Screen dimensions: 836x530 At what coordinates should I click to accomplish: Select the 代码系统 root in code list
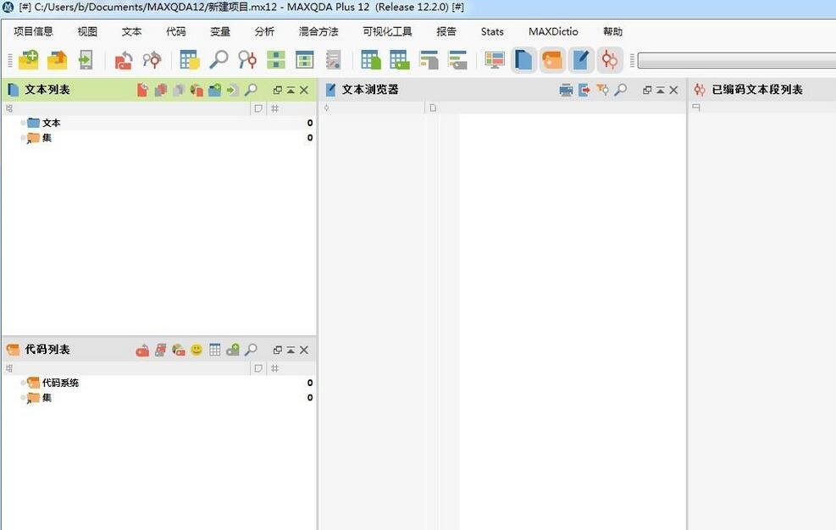pyautogui.click(x=60, y=383)
